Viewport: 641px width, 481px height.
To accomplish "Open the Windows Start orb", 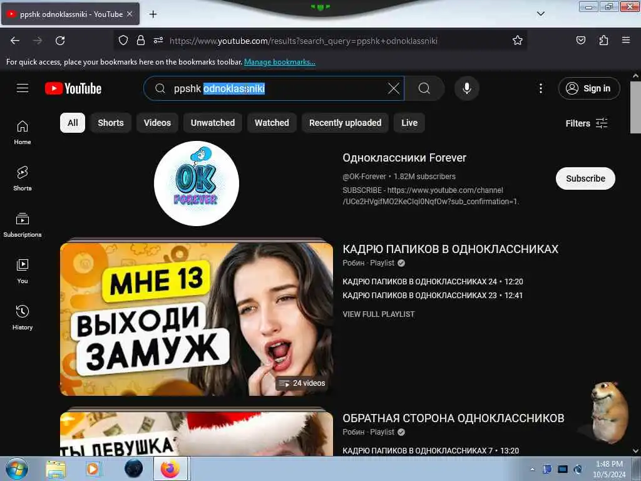I will (17, 468).
